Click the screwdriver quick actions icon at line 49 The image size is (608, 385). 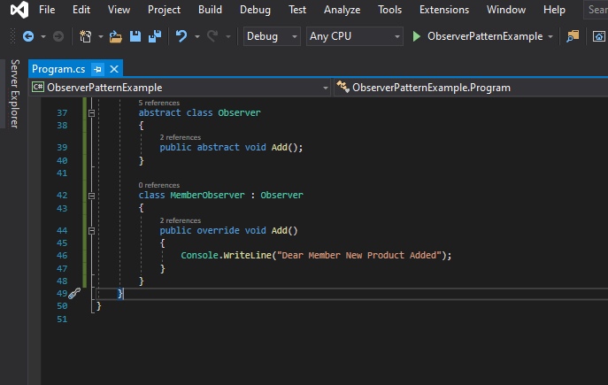pos(74,294)
